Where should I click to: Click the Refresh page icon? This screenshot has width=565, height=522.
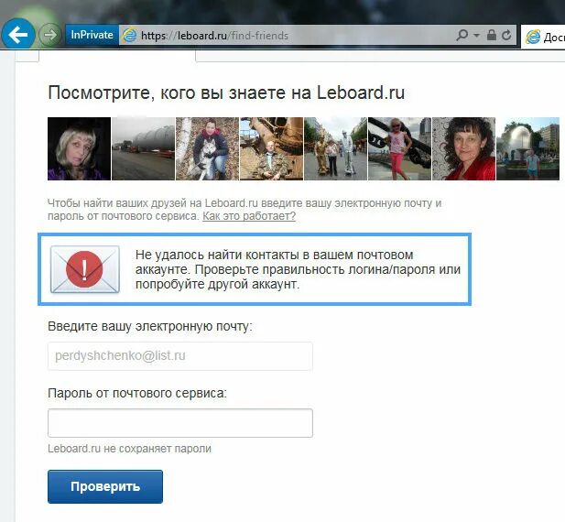coord(506,35)
